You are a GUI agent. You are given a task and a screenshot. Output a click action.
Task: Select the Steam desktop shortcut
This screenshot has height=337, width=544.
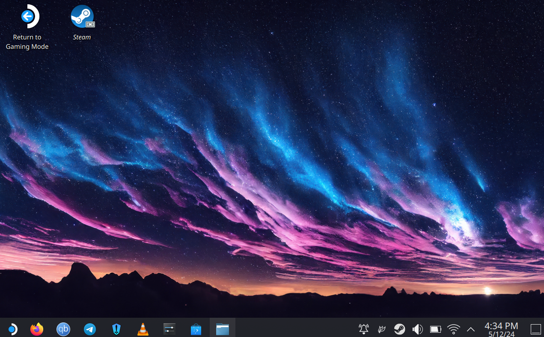[x=82, y=16]
